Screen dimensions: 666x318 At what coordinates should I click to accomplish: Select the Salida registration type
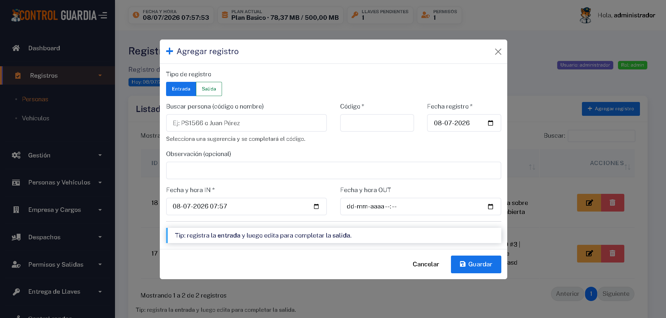[x=209, y=89]
